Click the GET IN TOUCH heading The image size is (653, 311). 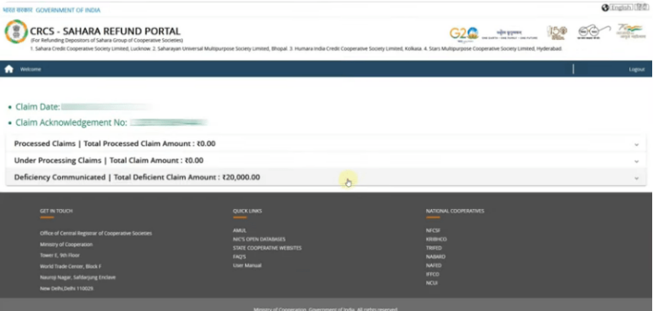point(56,211)
